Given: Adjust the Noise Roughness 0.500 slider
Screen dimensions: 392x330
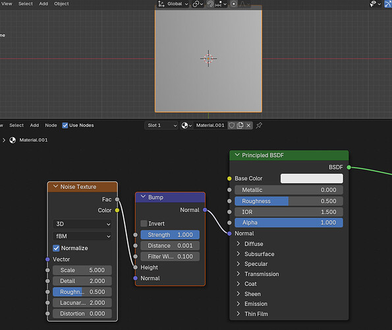Looking at the screenshot, I should pos(82,292).
